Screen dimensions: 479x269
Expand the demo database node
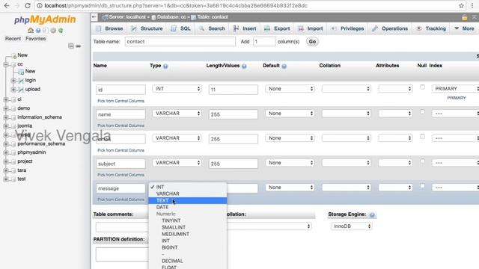click(6, 108)
